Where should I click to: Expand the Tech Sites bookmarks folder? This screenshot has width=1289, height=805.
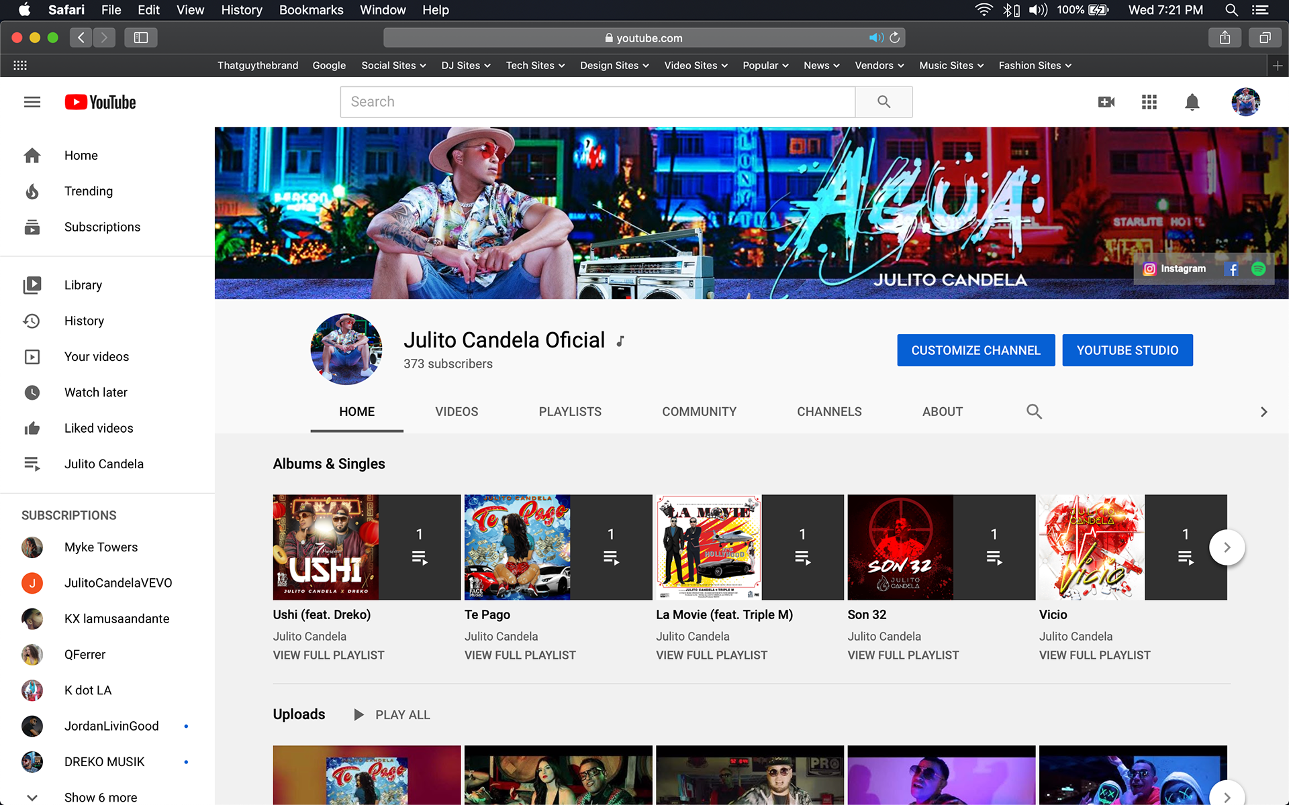(535, 65)
